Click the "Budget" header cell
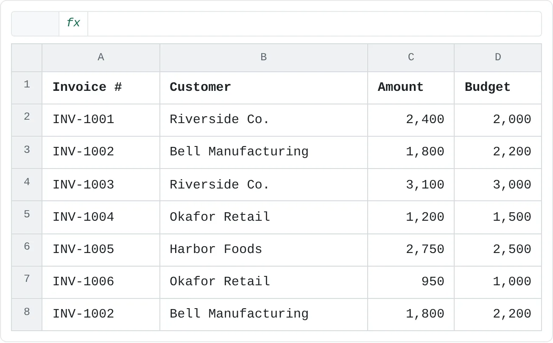Viewport: 553px width, 343px height. 498,88
